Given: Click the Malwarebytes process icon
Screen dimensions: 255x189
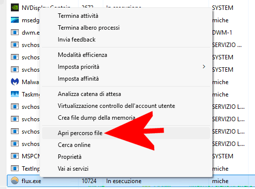Looking at the screenshot, I should (x=15, y=82).
